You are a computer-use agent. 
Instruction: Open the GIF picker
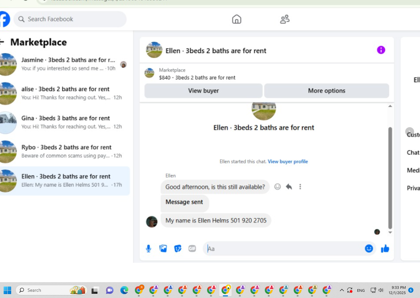coord(192,249)
